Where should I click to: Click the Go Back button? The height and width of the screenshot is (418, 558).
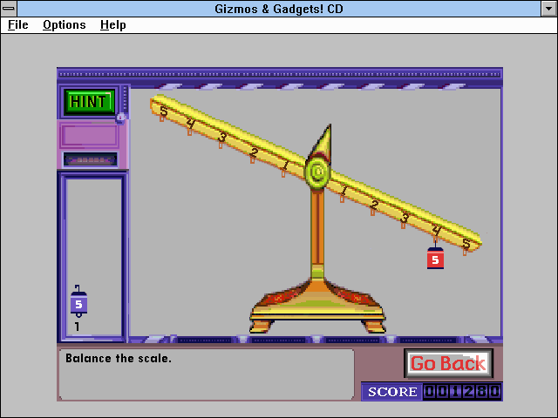click(448, 363)
